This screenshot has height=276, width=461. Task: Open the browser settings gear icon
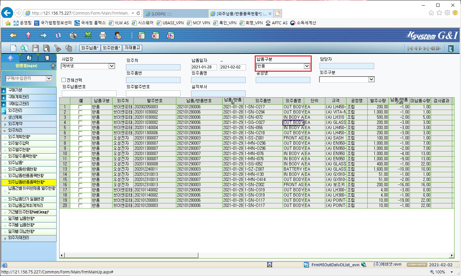coord(447,13)
